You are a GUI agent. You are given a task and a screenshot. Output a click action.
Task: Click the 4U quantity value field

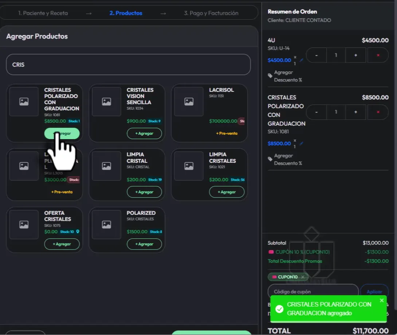(x=336, y=55)
